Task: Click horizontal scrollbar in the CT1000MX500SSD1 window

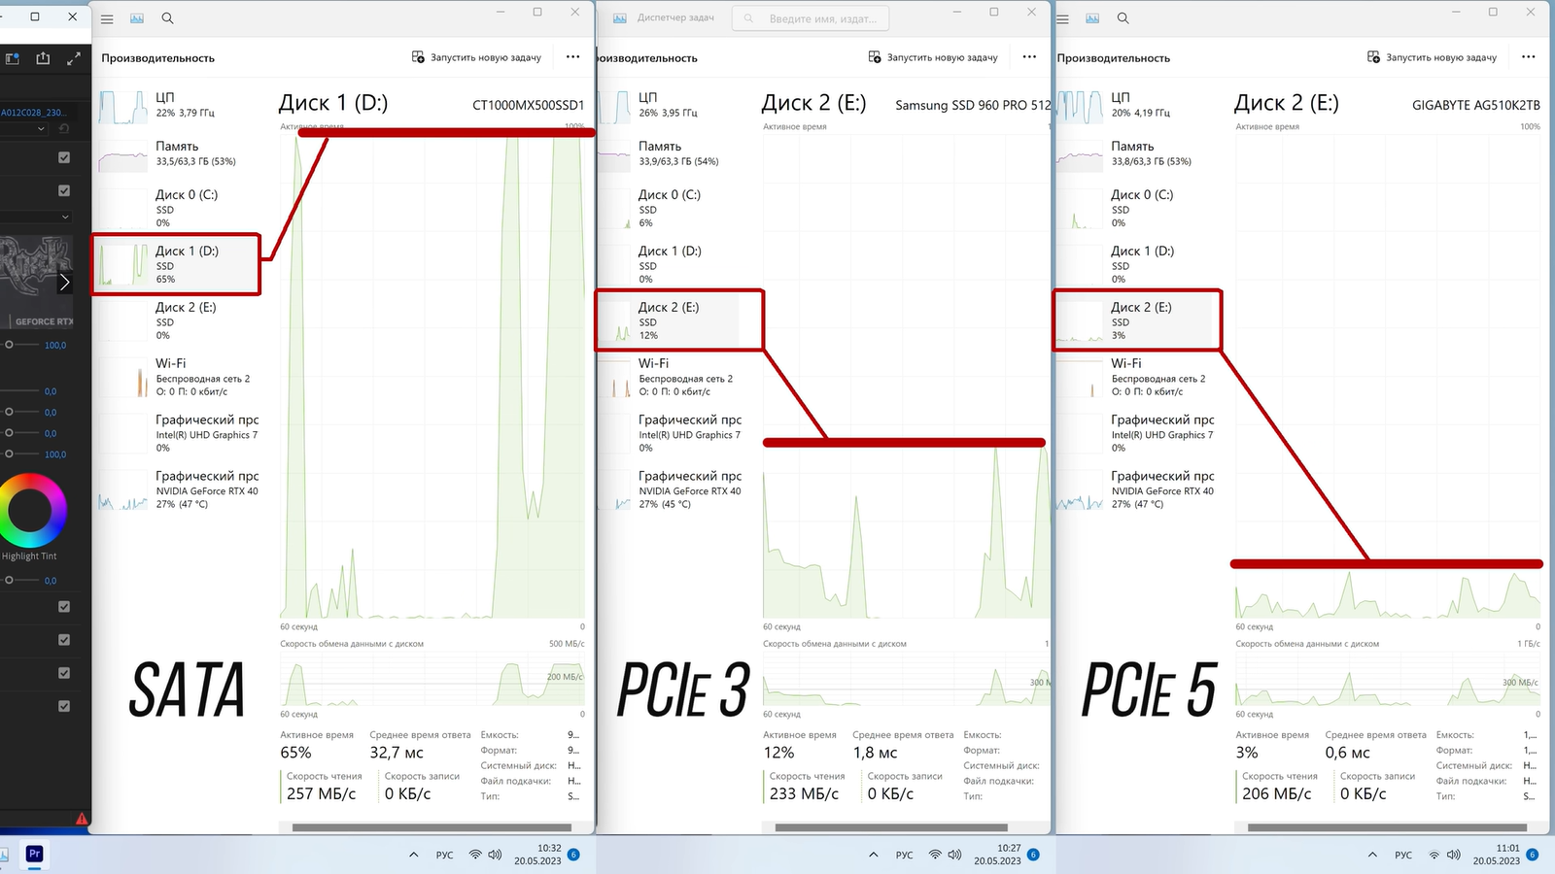Action: tap(432, 827)
